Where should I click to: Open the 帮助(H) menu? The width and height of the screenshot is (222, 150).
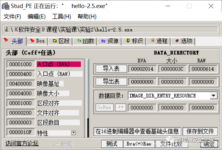(87, 17)
